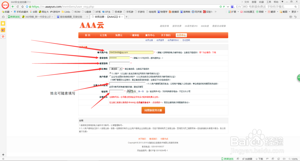Open 手机收藏夹 bookmark

(21, 12)
